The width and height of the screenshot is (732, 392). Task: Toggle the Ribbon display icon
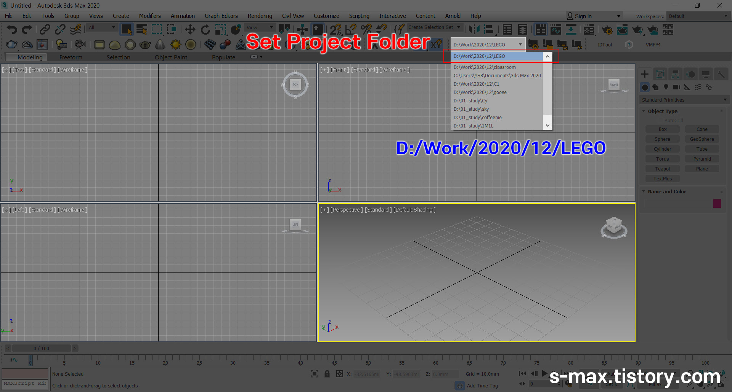[x=541, y=29]
